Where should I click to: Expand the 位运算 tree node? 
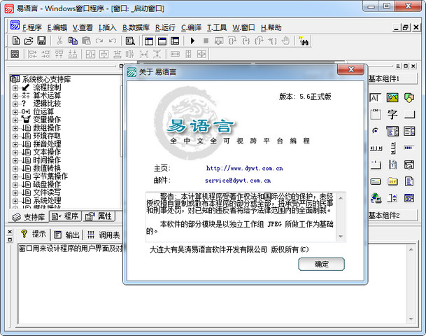pyautogui.click(x=15, y=112)
